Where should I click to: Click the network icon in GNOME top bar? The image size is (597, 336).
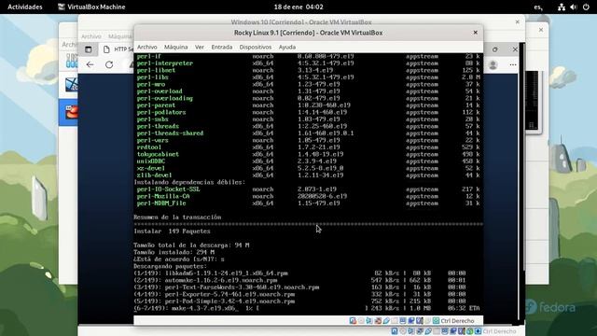(x=562, y=7)
